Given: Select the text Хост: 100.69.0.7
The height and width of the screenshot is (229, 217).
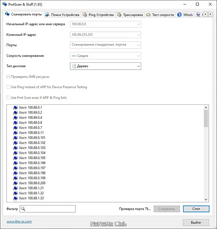Looking at the screenshot, I should 31,128.
